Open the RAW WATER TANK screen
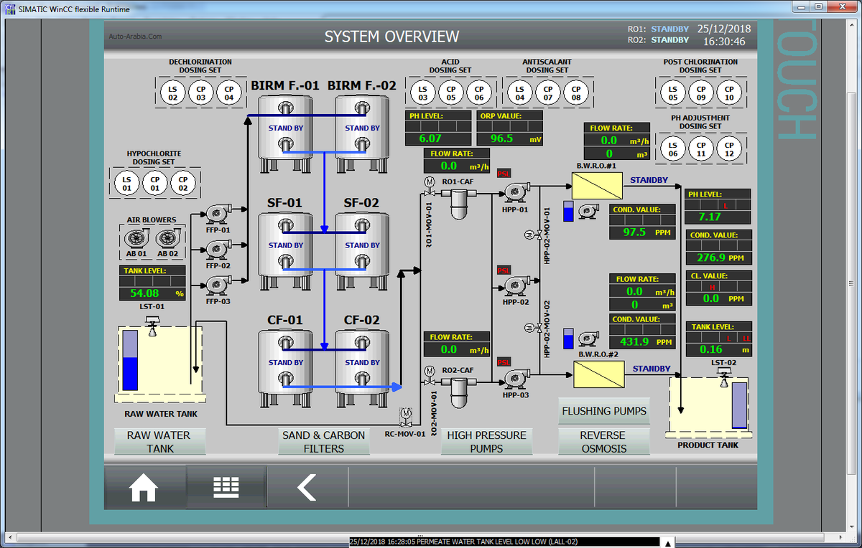Viewport: 862px width, 548px height. point(159,442)
